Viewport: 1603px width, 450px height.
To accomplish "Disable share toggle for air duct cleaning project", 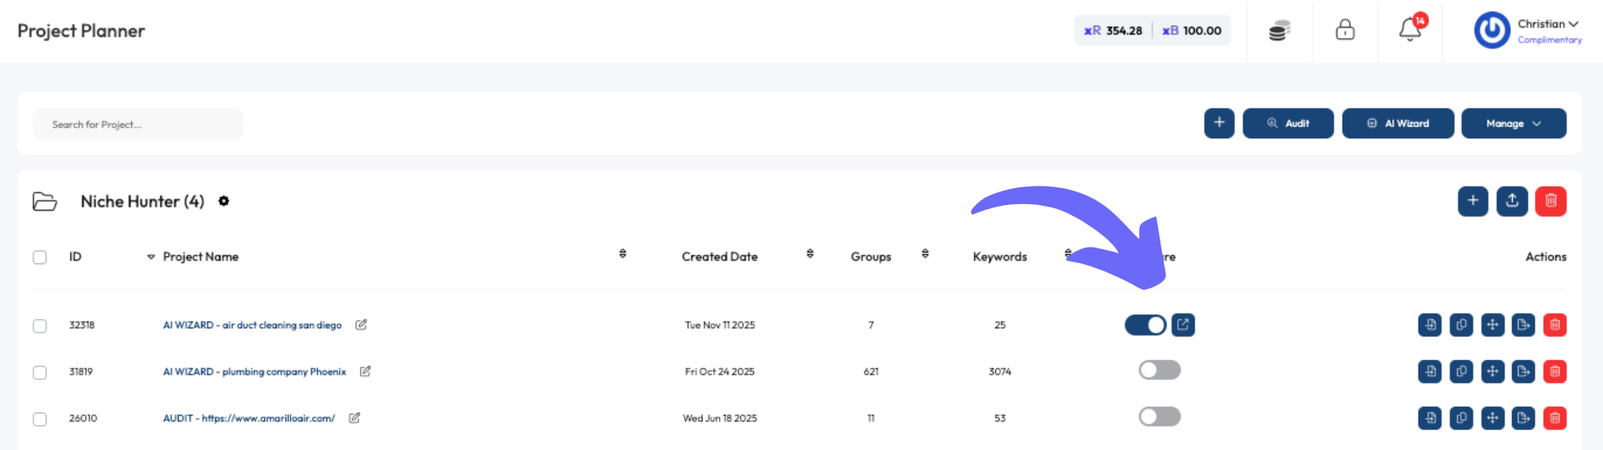I will point(1145,325).
